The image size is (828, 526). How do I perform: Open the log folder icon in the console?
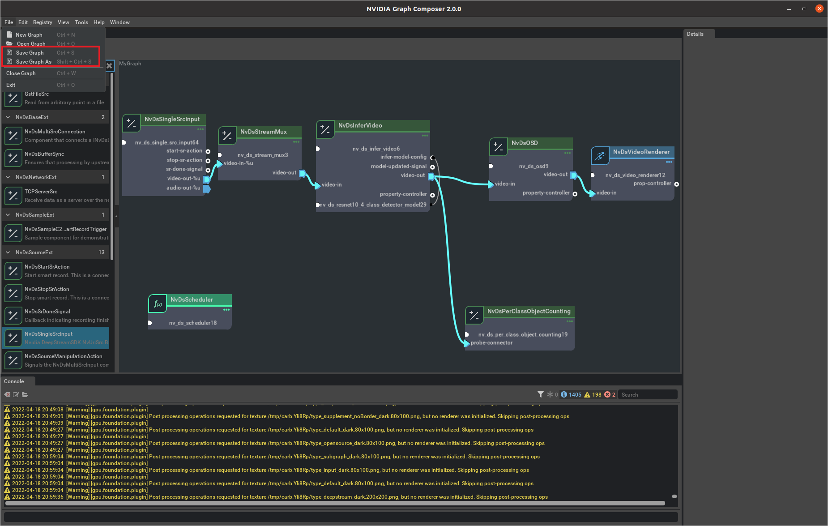coord(25,394)
